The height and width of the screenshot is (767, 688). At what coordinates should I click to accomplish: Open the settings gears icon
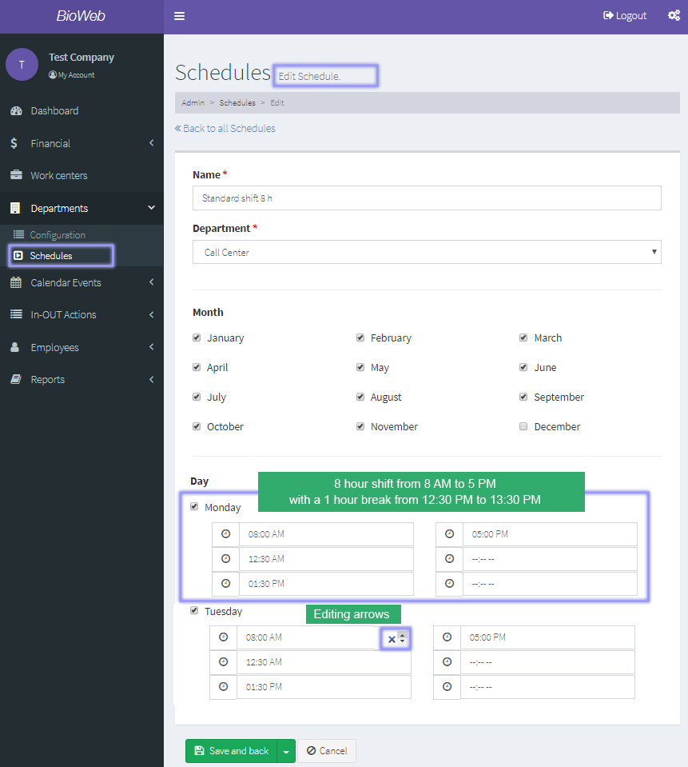pos(674,15)
